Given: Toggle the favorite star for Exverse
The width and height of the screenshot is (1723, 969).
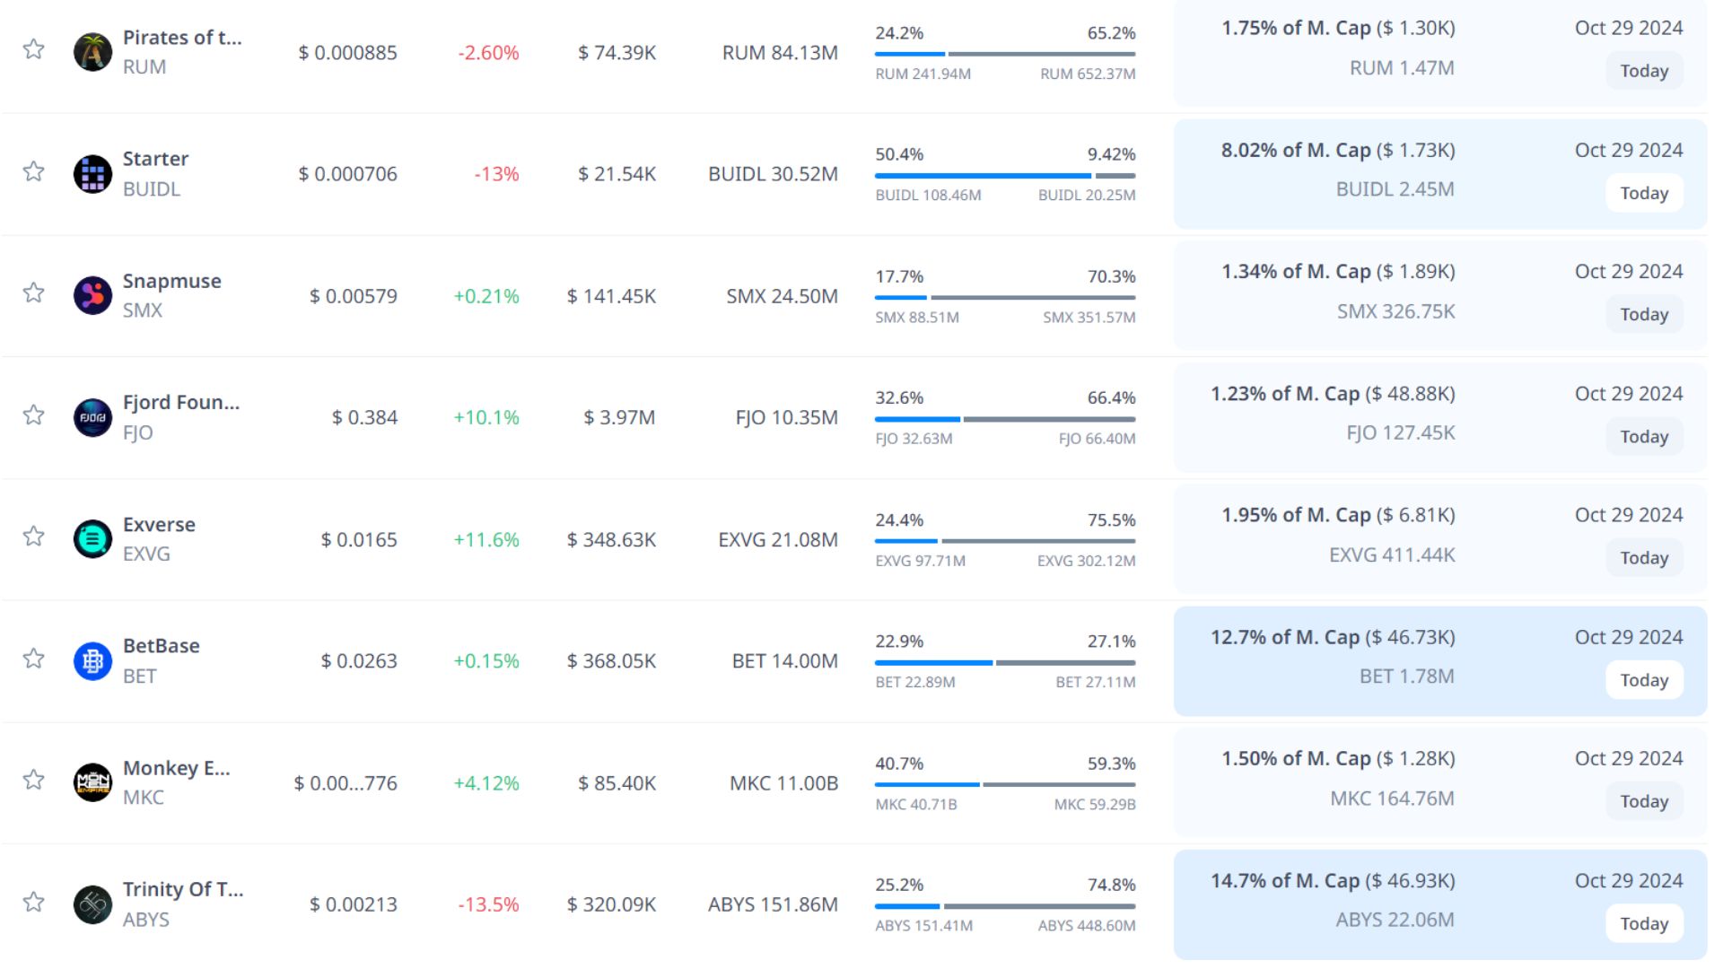Looking at the screenshot, I should (x=34, y=536).
